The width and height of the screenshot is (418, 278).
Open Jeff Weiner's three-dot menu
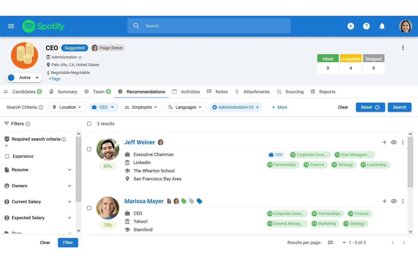[x=403, y=142]
